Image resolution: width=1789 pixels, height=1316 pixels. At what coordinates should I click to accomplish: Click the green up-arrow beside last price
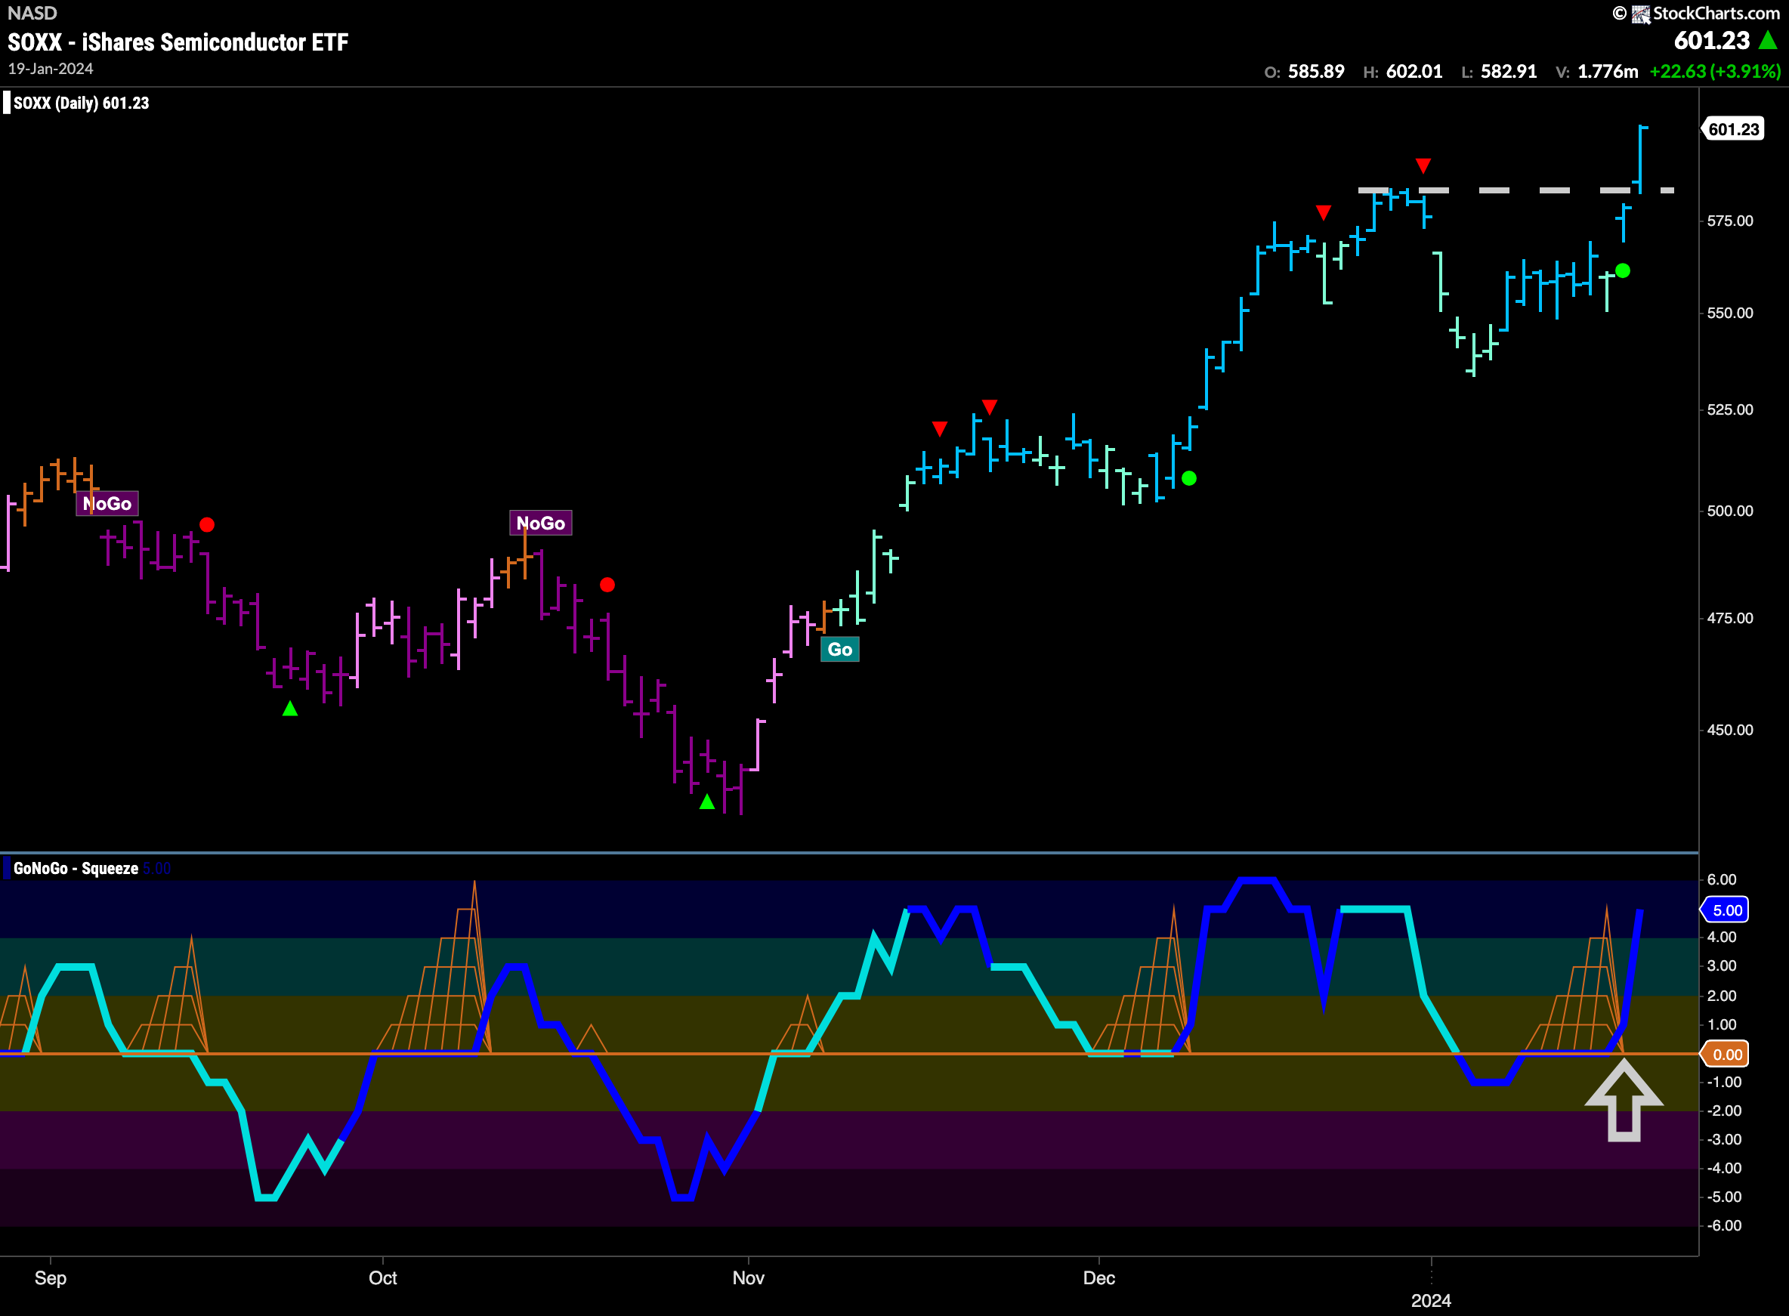coord(1768,40)
